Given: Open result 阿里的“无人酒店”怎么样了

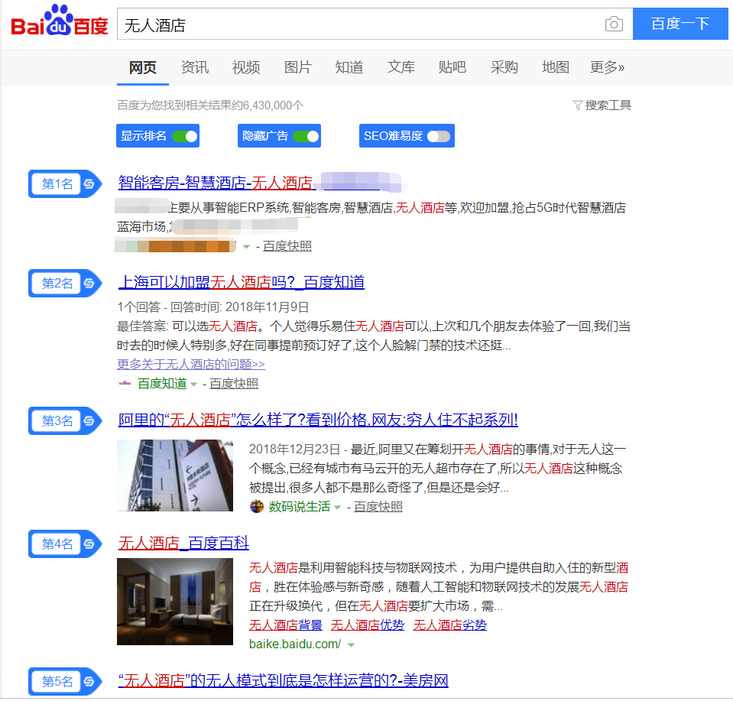Looking at the screenshot, I should point(318,420).
